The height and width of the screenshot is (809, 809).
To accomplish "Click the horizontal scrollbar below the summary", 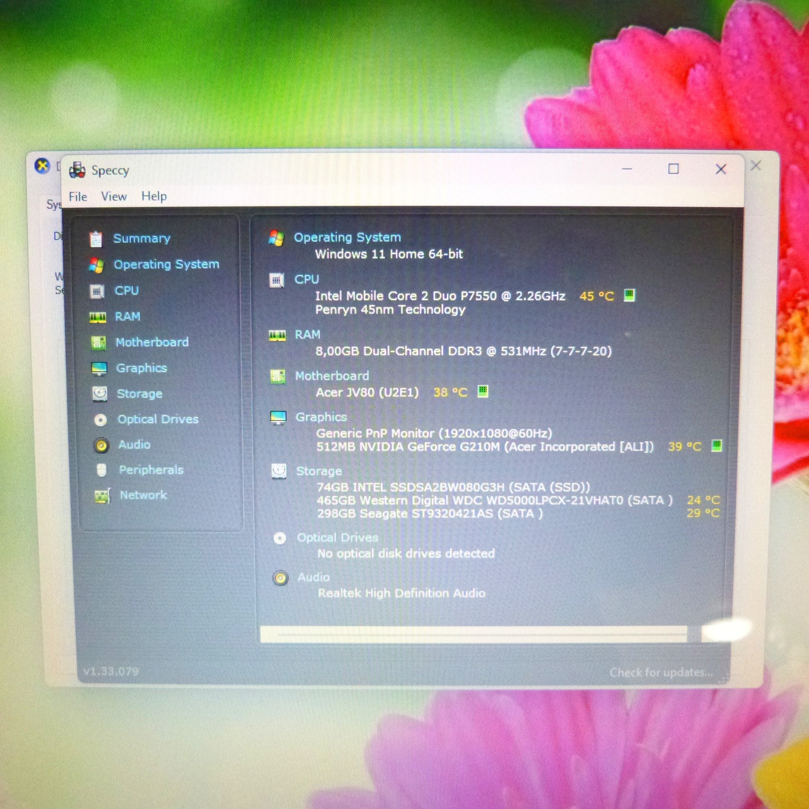I will click(x=474, y=634).
